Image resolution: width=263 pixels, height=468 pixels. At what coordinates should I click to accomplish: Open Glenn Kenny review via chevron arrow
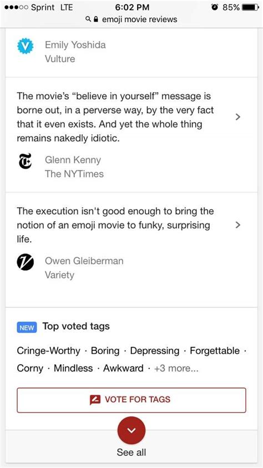[237, 116]
